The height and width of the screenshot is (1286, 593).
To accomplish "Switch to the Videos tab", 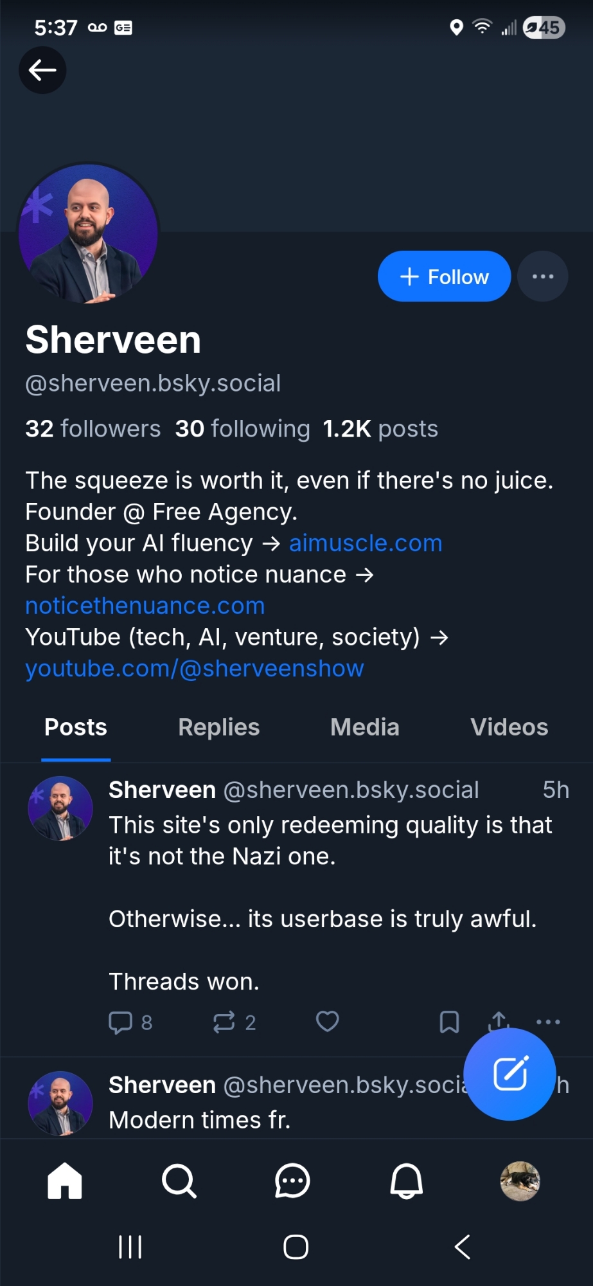I will tap(509, 727).
